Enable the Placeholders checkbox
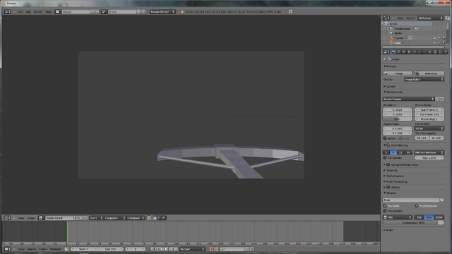Screen dimensions: 452x254 pos(385,211)
